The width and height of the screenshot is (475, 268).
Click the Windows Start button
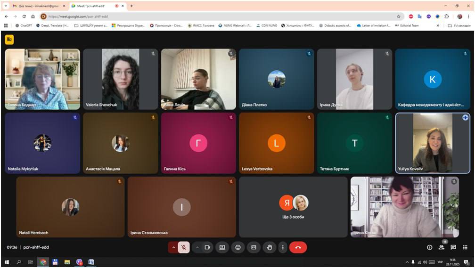[x=7, y=262]
